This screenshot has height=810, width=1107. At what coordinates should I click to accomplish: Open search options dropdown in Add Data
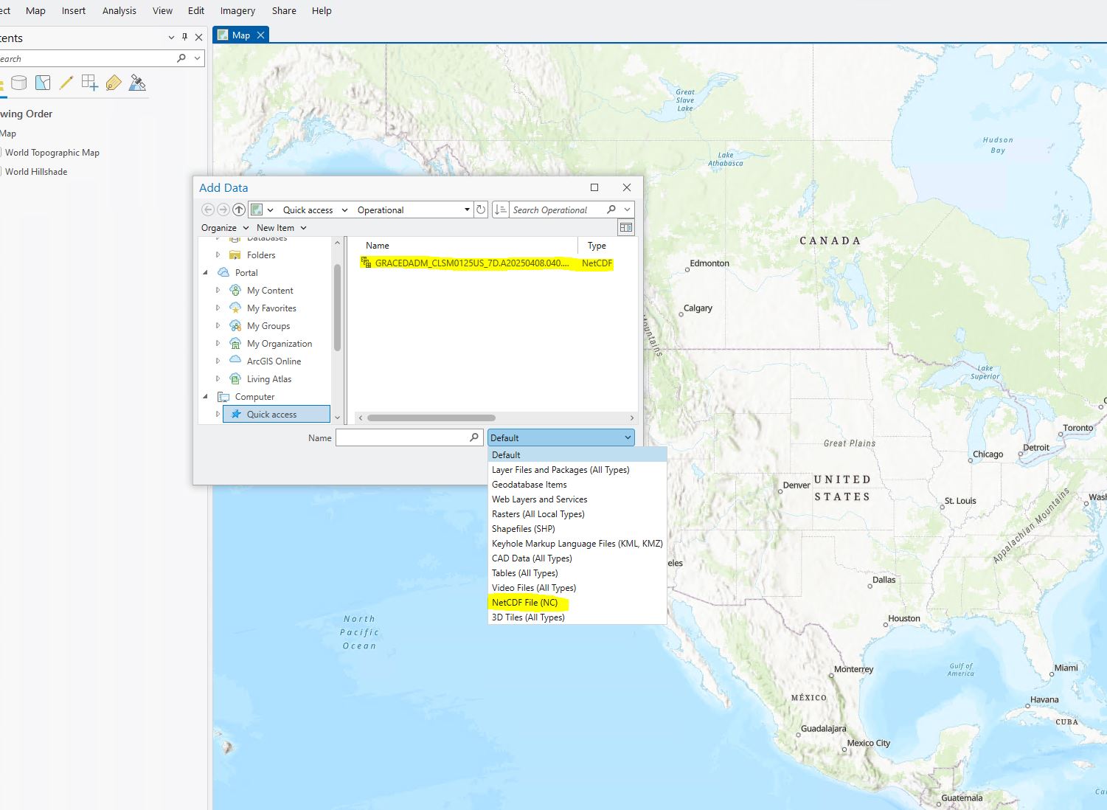coord(627,210)
